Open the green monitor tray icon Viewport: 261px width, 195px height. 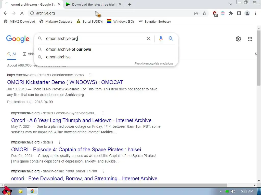[x=227, y=191]
